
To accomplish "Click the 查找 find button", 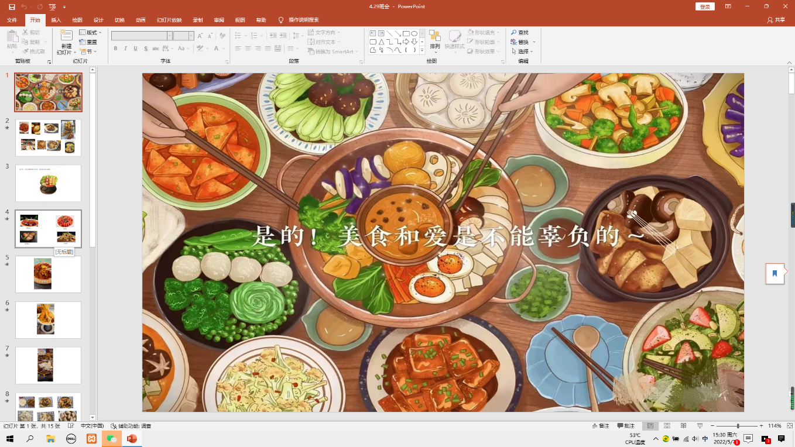I will 520,33.
